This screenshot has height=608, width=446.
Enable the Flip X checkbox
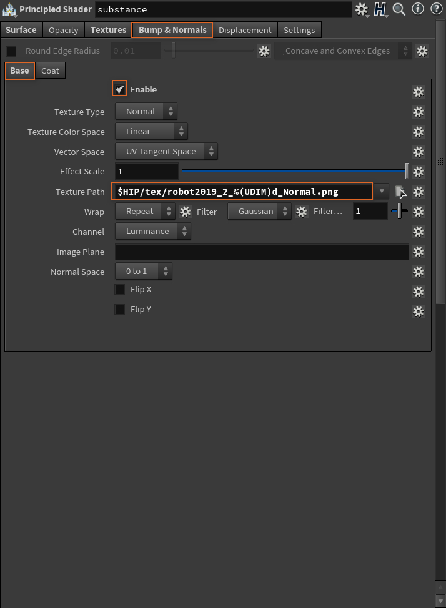coord(120,290)
